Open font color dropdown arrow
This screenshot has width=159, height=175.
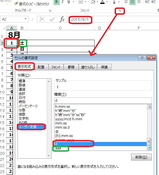pyautogui.click(x=107, y=2)
